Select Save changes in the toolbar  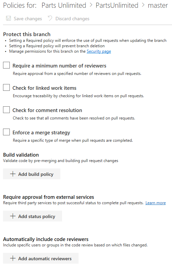[x=24, y=19]
